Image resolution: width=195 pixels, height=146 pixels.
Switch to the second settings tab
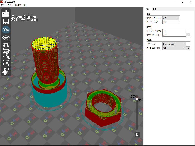click(154, 9)
